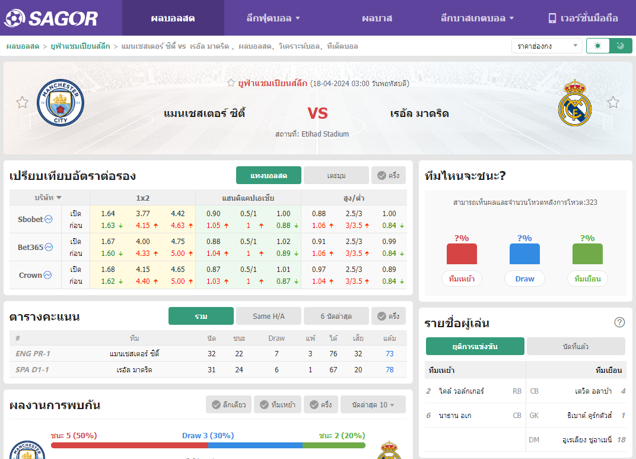Open Sbobet odds trend chart icon
The image size is (636, 459).
(x=49, y=219)
